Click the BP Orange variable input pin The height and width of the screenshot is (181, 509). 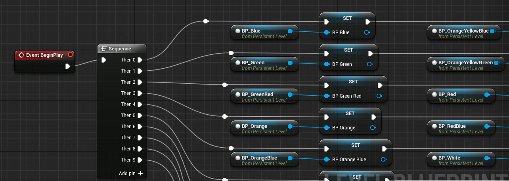coord(327,128)
